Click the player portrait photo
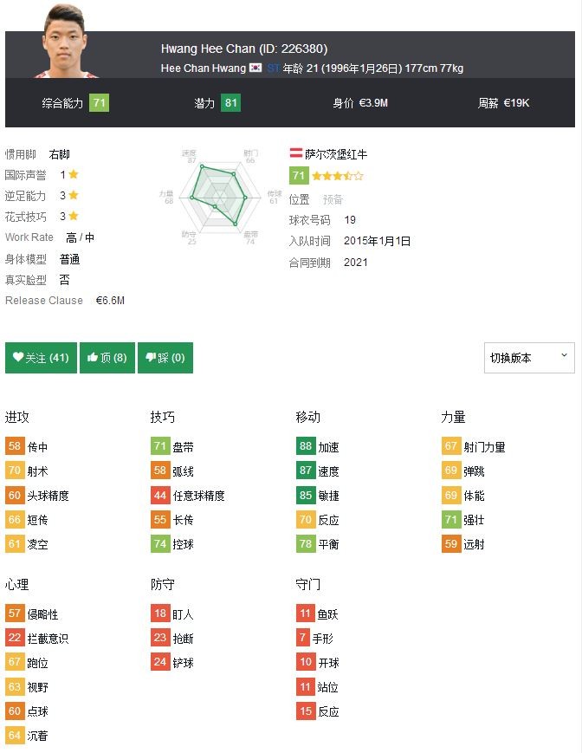Image resolution: width=582 pixels, height=753 pixels. [66, 41]
